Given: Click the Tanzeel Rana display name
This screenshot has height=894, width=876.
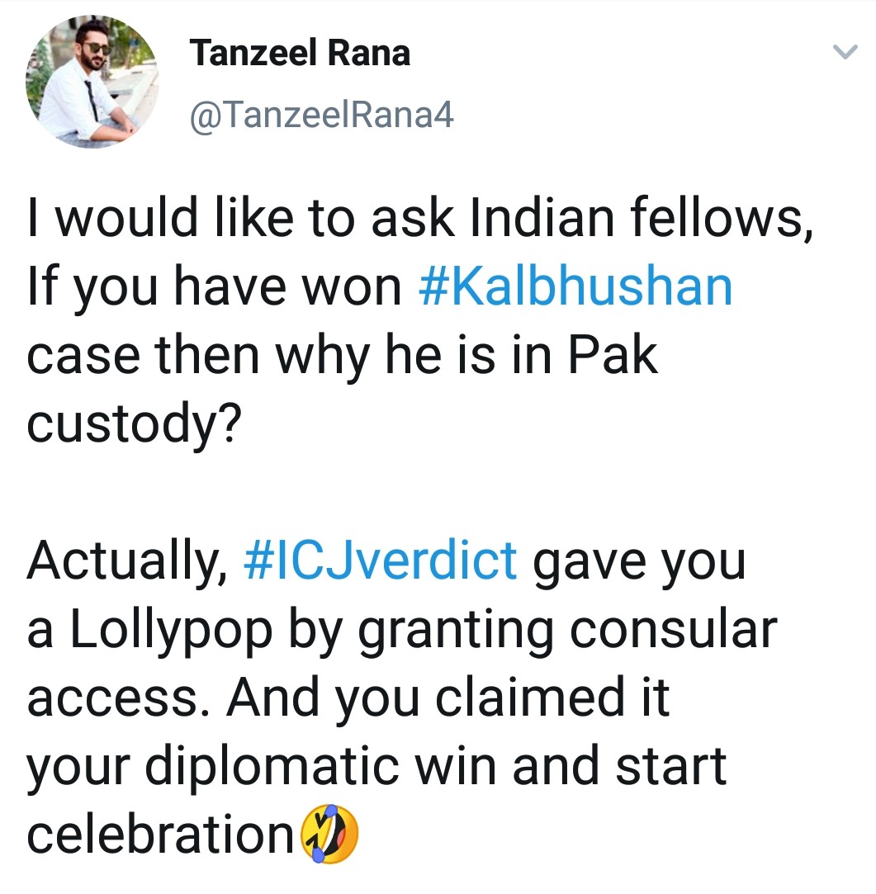Looking at the screenshot, I should [300, 53].
